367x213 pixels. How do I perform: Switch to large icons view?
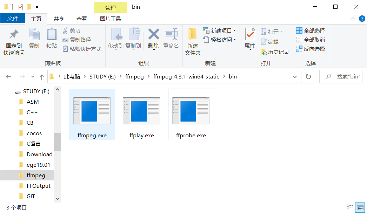click(x=360, y=207)
